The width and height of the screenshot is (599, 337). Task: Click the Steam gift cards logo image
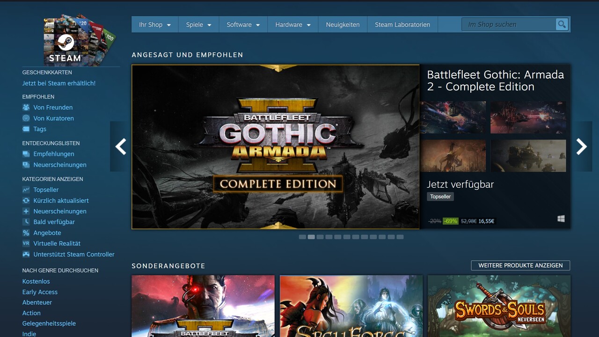coord(79,40)
